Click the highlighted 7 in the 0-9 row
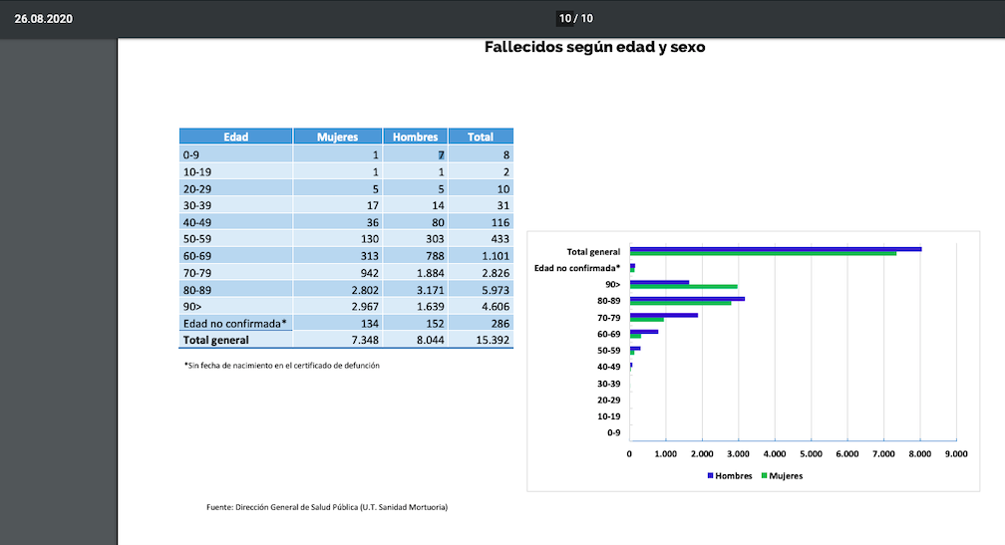This screenshot has width=1005, height=545. coord(440,154)
